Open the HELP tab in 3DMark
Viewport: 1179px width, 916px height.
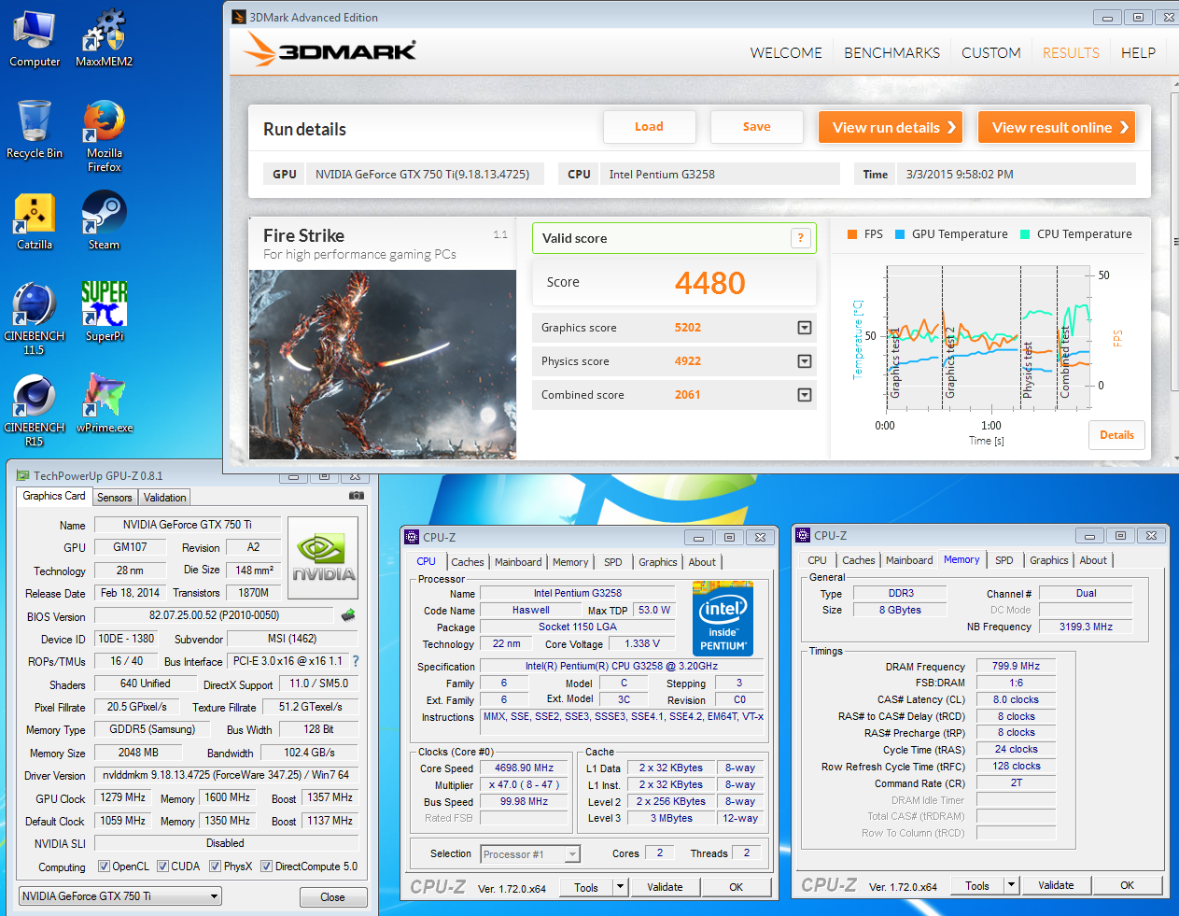point(1138,53)
